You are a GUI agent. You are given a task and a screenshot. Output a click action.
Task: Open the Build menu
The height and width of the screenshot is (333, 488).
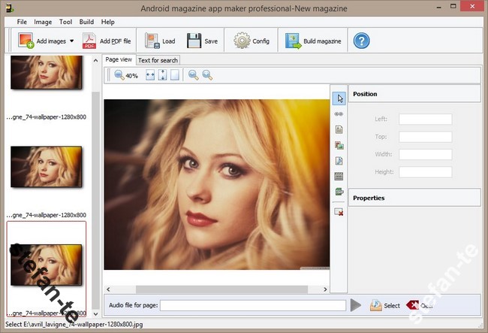pyautogui.click(x=86, y=22)
